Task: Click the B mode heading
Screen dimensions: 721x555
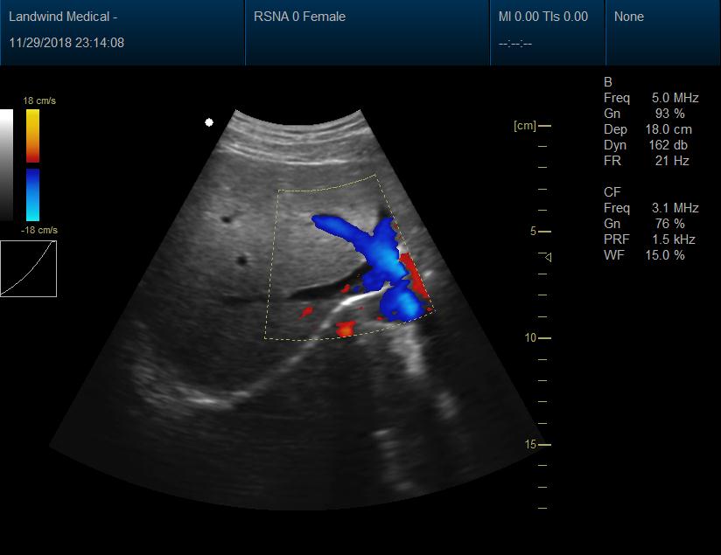Action: (608, 82)
